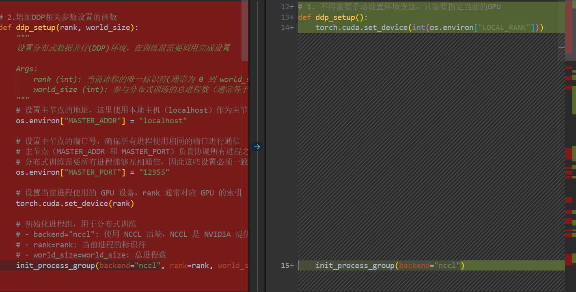Click 'def ddp_setup():' in the right pane
The width and height of the screenshot is (576, 292).
[333, 17]
